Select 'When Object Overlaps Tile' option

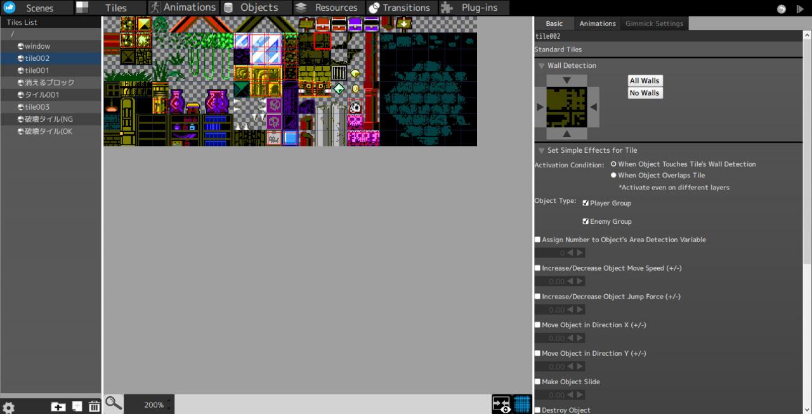coord(613,175)
